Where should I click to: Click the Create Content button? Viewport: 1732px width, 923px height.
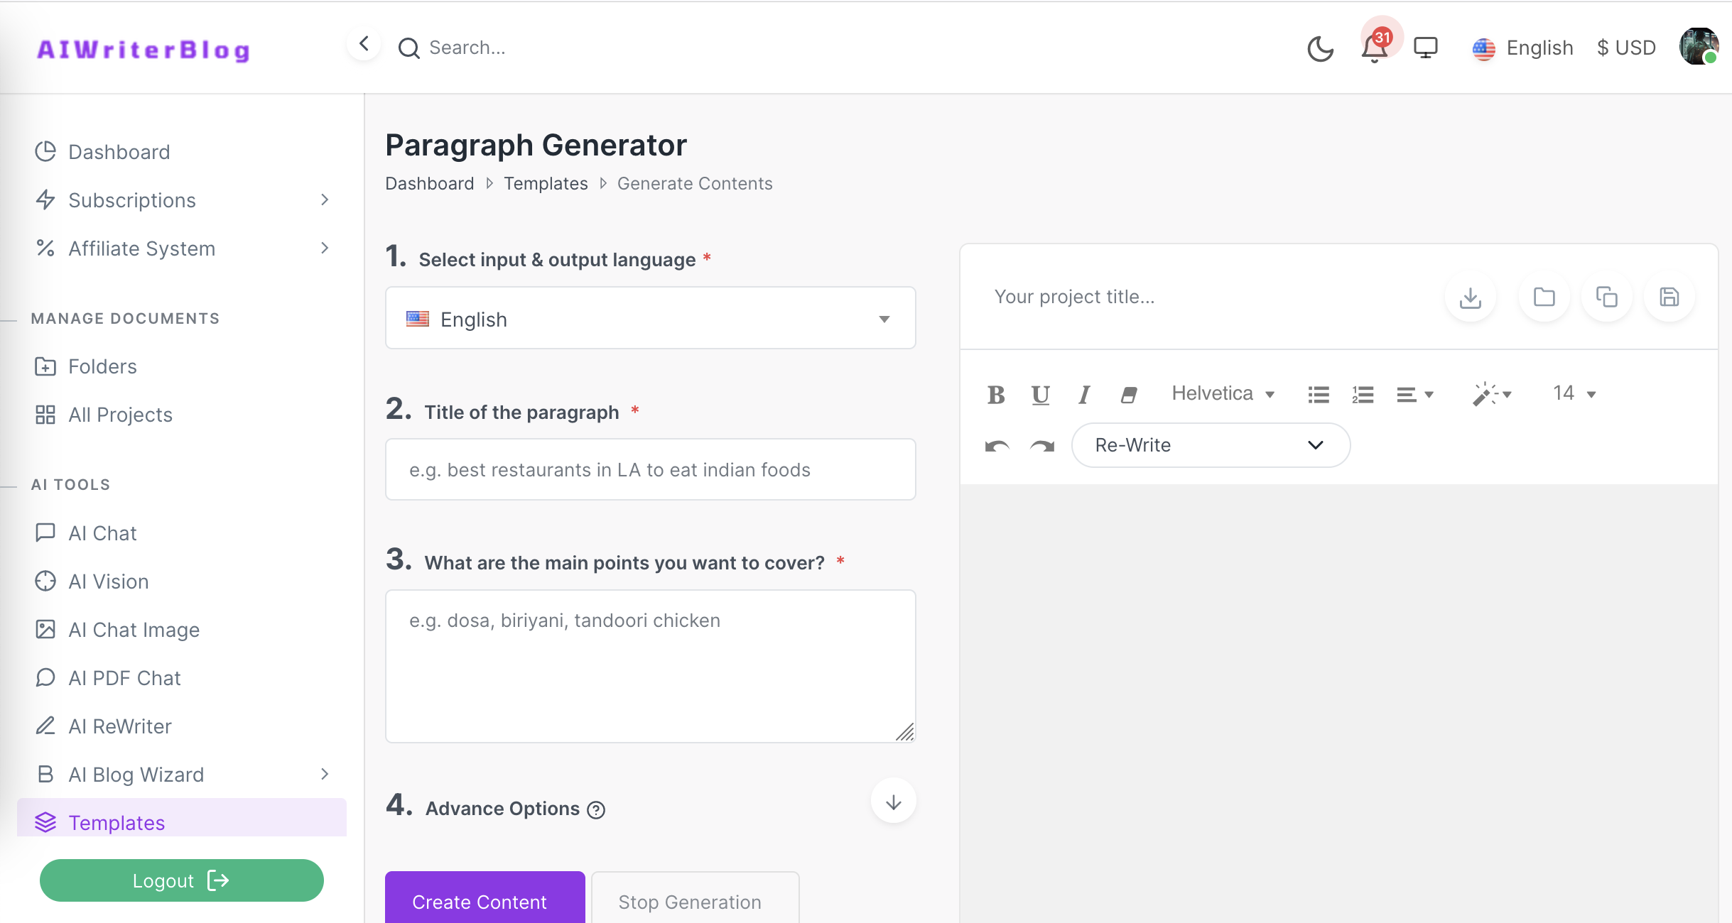pyautogui.click(x=479, y=901)
